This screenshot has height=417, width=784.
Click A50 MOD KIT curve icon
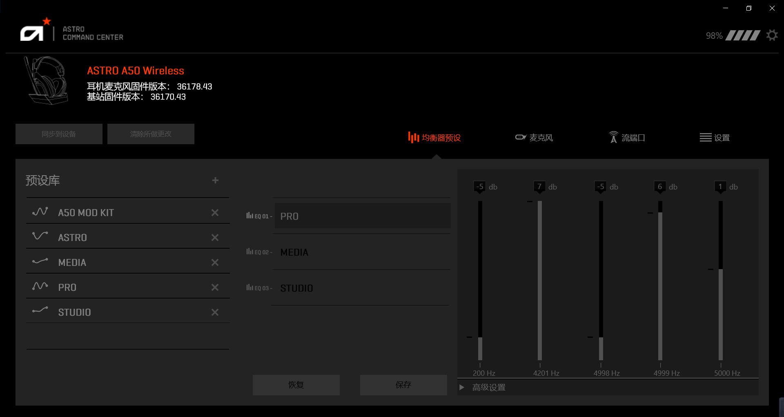click(40, 212)
